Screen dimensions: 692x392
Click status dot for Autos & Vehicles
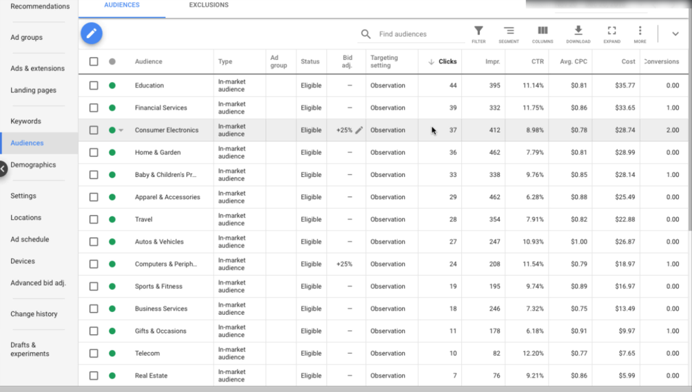(x=112, y=241)
